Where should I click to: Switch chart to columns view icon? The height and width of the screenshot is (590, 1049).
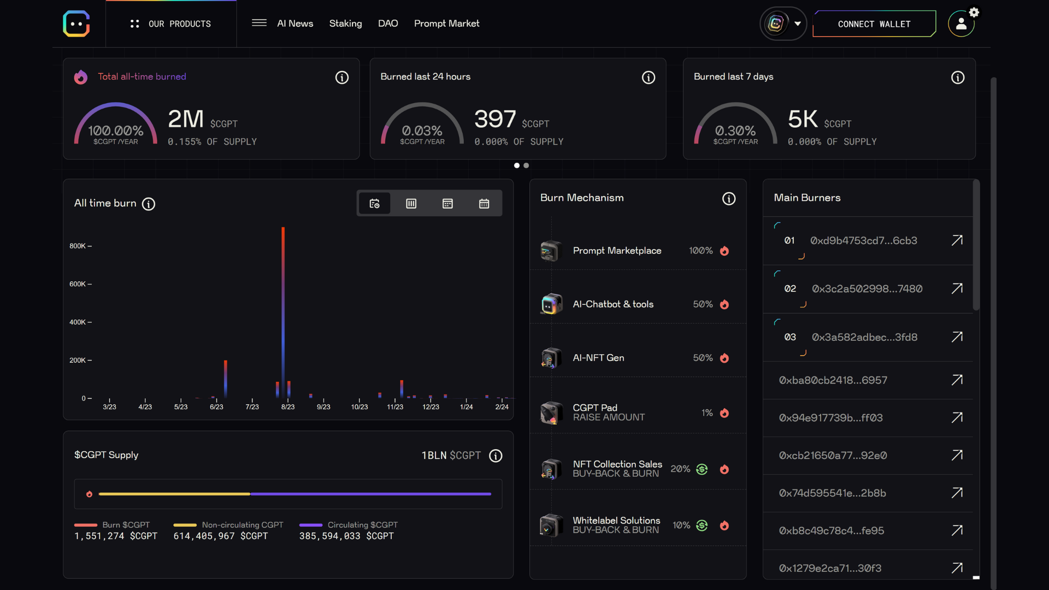pyautogui.click(x=411, y=203)
